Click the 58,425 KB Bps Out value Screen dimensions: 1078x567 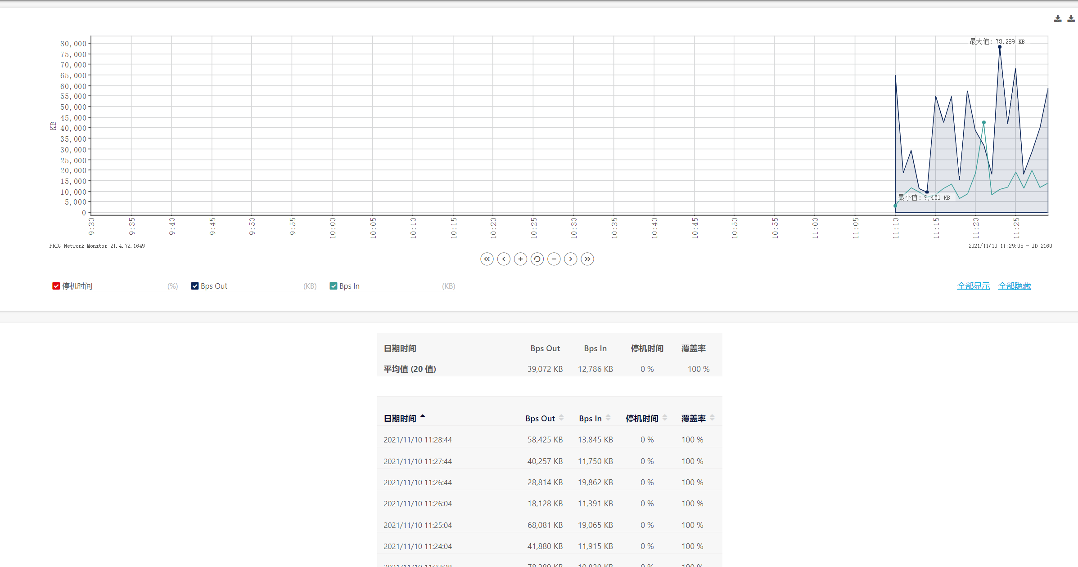coord(545,440)
